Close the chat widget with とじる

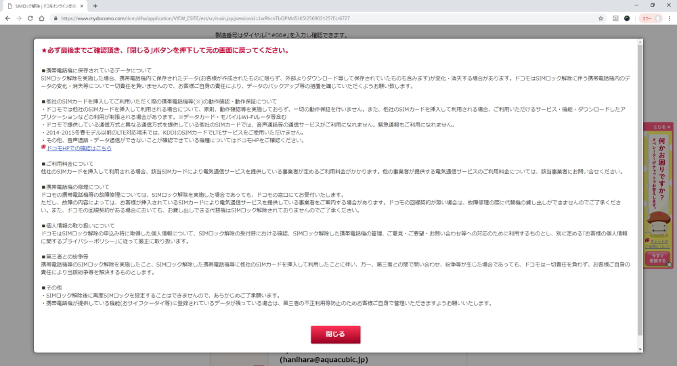click(662, 127)
